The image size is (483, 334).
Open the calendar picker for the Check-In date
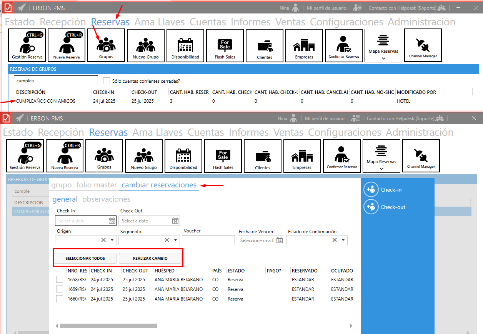112,221
